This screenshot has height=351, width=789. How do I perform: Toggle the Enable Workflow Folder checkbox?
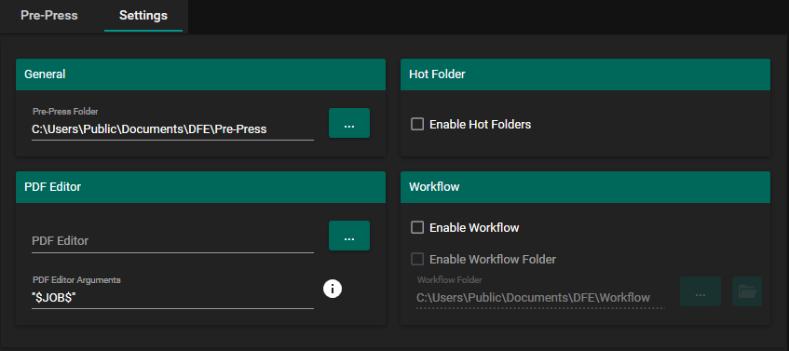pos(417,259)
